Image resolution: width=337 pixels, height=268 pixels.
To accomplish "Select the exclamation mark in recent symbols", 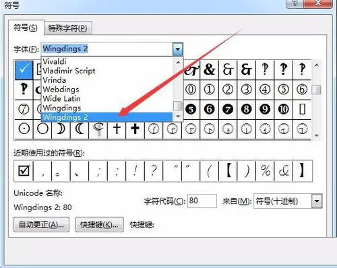I will click(x=135, y=171).
